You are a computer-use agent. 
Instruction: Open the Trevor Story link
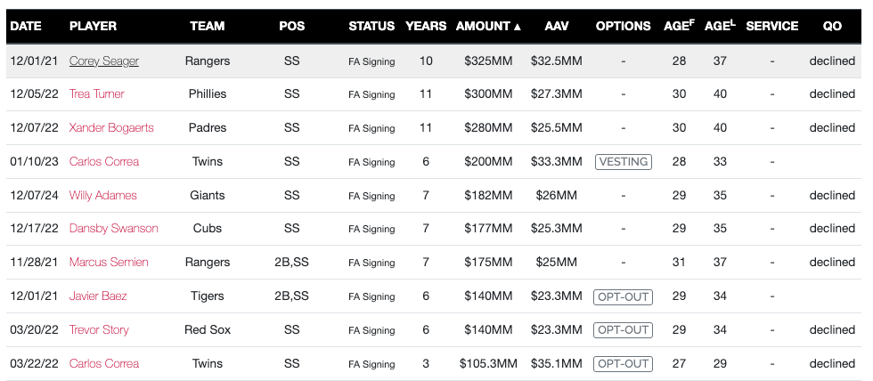[99, 329]
